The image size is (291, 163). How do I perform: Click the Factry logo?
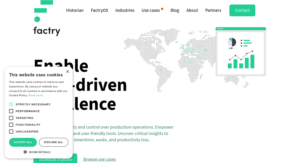pos(47,18)
